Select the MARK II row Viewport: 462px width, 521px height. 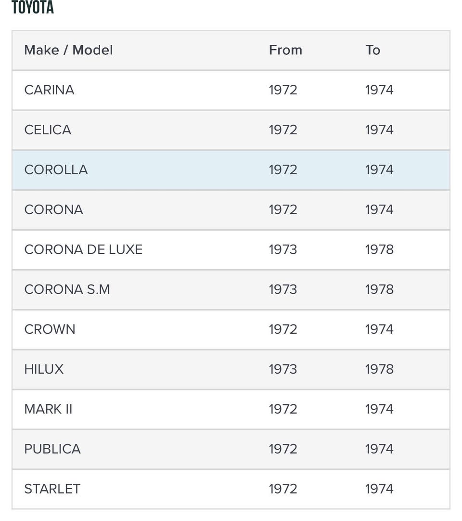pyautogui.click(x=48, y=409)
